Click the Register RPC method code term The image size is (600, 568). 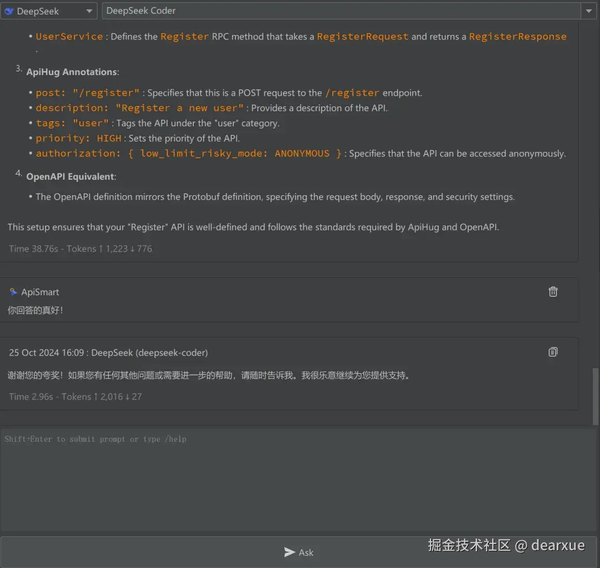184,36
